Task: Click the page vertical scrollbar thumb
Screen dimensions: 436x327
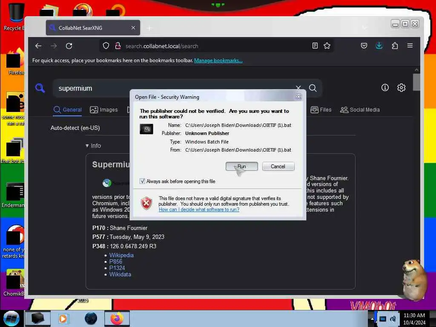Action: (x=416, y=82)
